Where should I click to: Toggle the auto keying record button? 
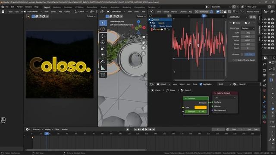tap(128, 129)
